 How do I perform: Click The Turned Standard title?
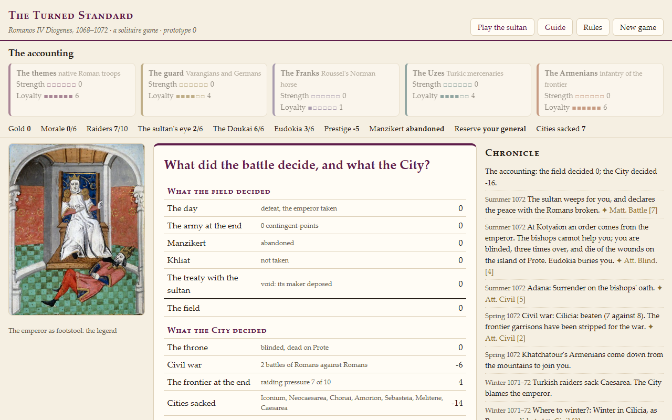pos(71,15)
